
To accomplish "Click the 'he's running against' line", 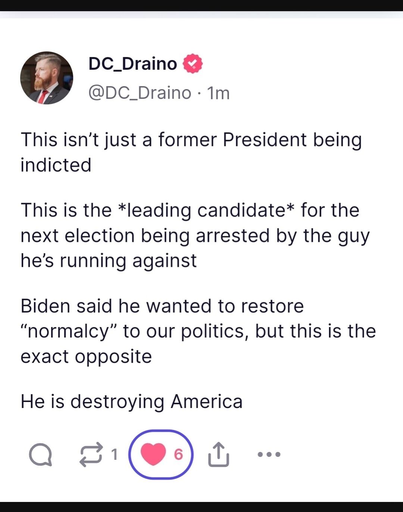I will pyautogui.click(x=108, y=260).
